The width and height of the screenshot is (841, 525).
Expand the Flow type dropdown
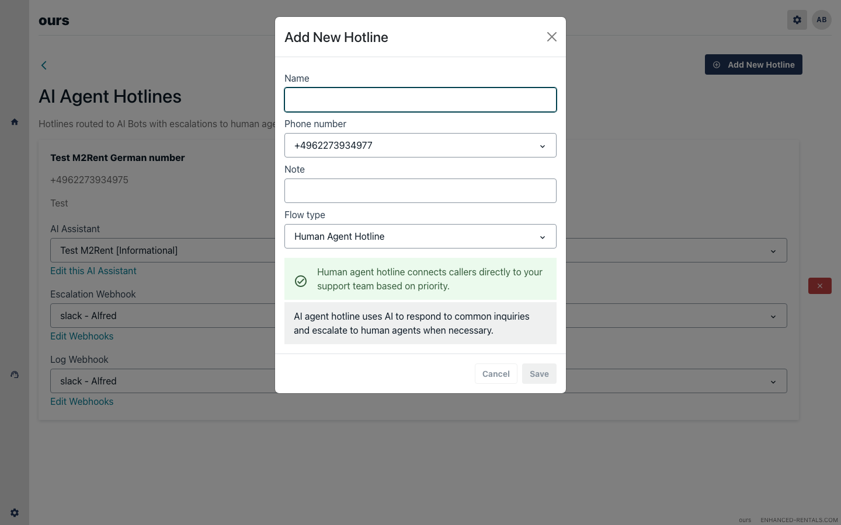click(x=420, y=236)
